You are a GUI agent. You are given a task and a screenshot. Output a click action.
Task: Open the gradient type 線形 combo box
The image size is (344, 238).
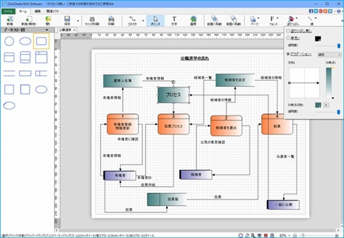[329, 55]
